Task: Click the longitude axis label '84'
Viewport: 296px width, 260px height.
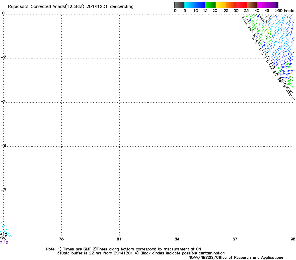Action: 177,239
